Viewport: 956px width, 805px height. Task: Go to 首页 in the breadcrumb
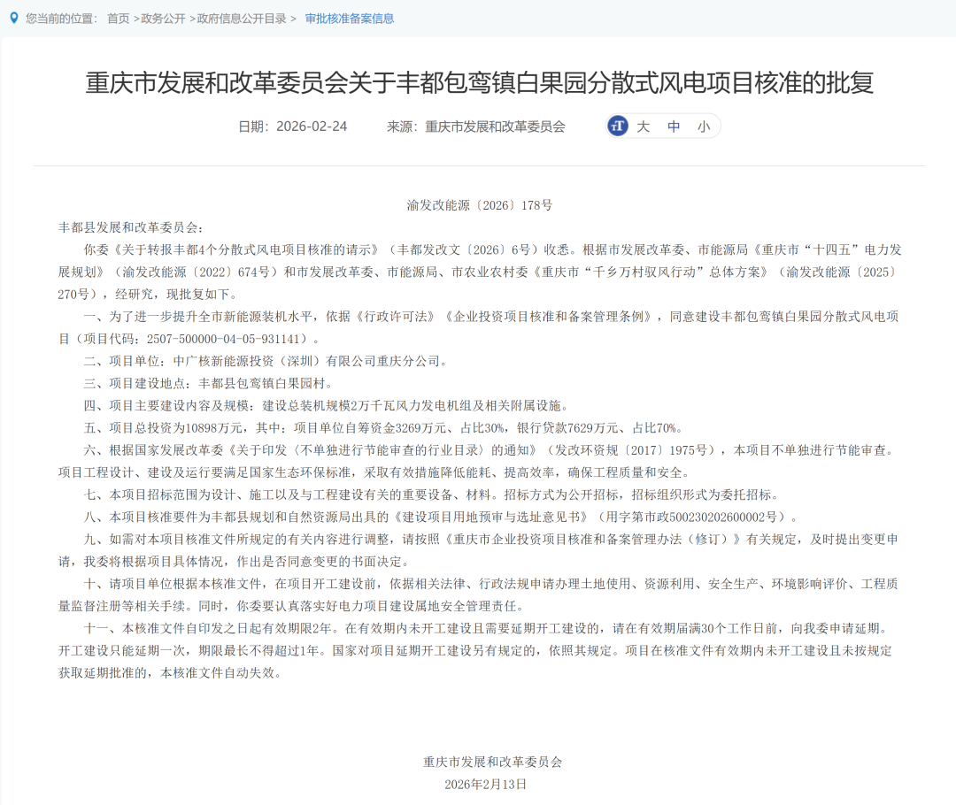point(118,19)
